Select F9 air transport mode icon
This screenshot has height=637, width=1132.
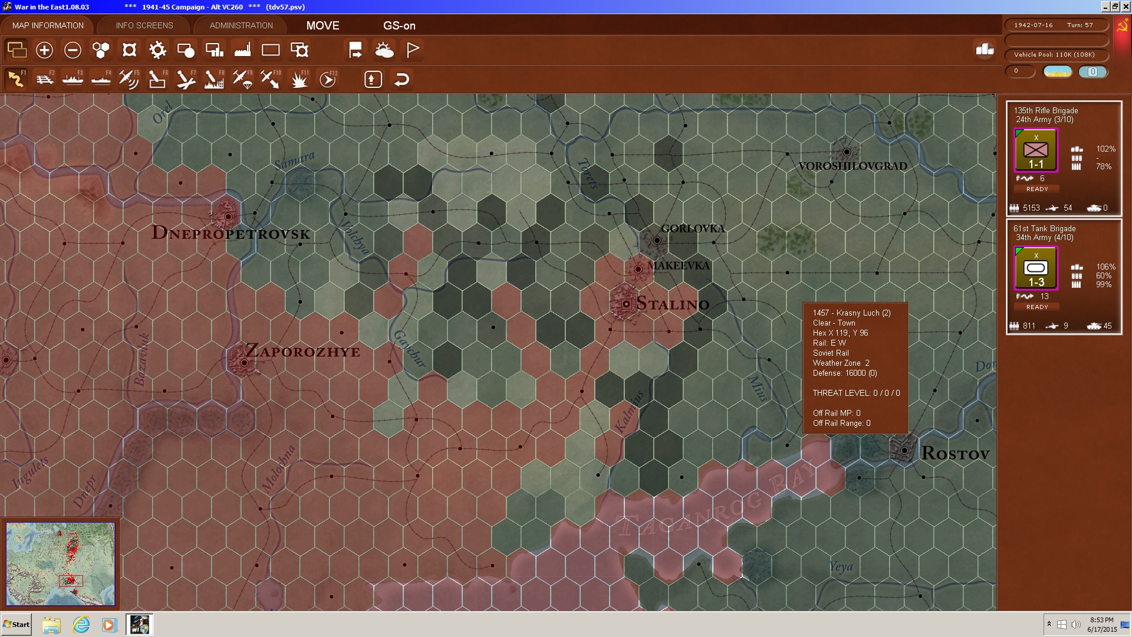(x=242, y=79)
